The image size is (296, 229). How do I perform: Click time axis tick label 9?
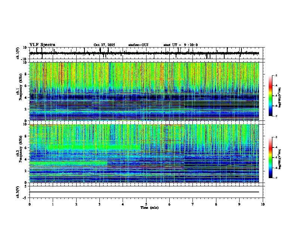coord(239,204)
